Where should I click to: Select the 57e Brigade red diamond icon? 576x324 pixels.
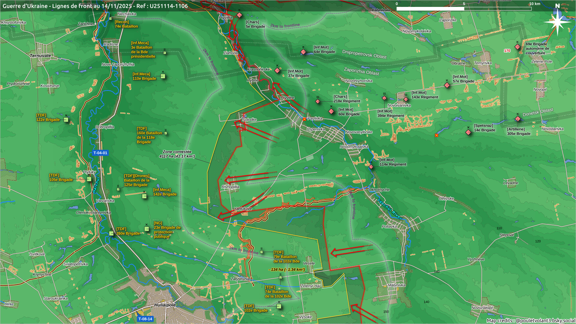pos(447,85)
